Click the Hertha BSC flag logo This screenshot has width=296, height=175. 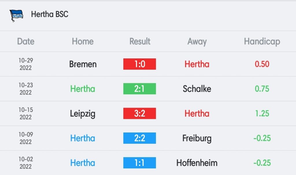click(16, 16)
